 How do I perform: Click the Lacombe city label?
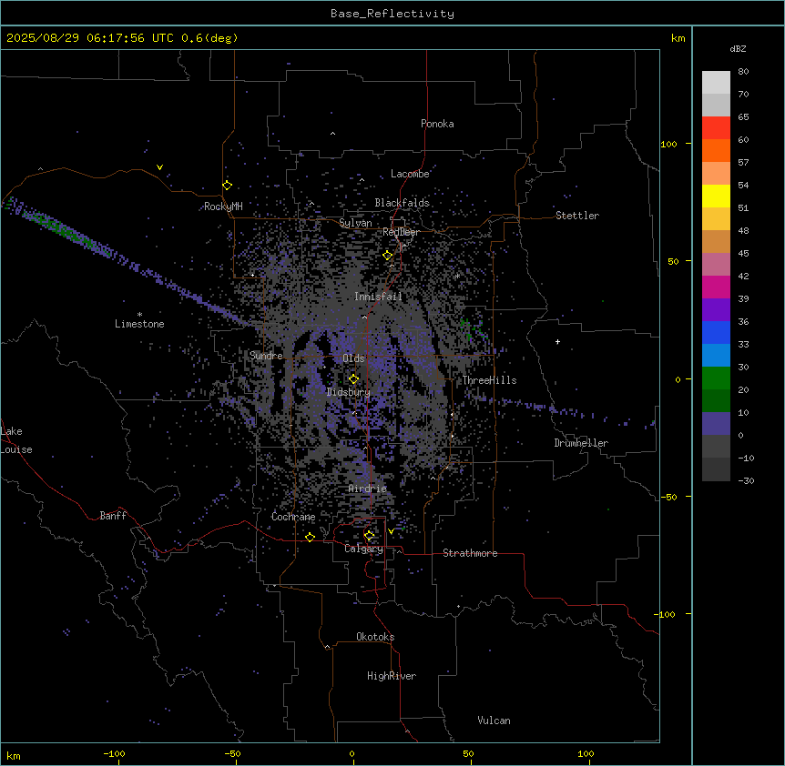(x=410, y=174)
